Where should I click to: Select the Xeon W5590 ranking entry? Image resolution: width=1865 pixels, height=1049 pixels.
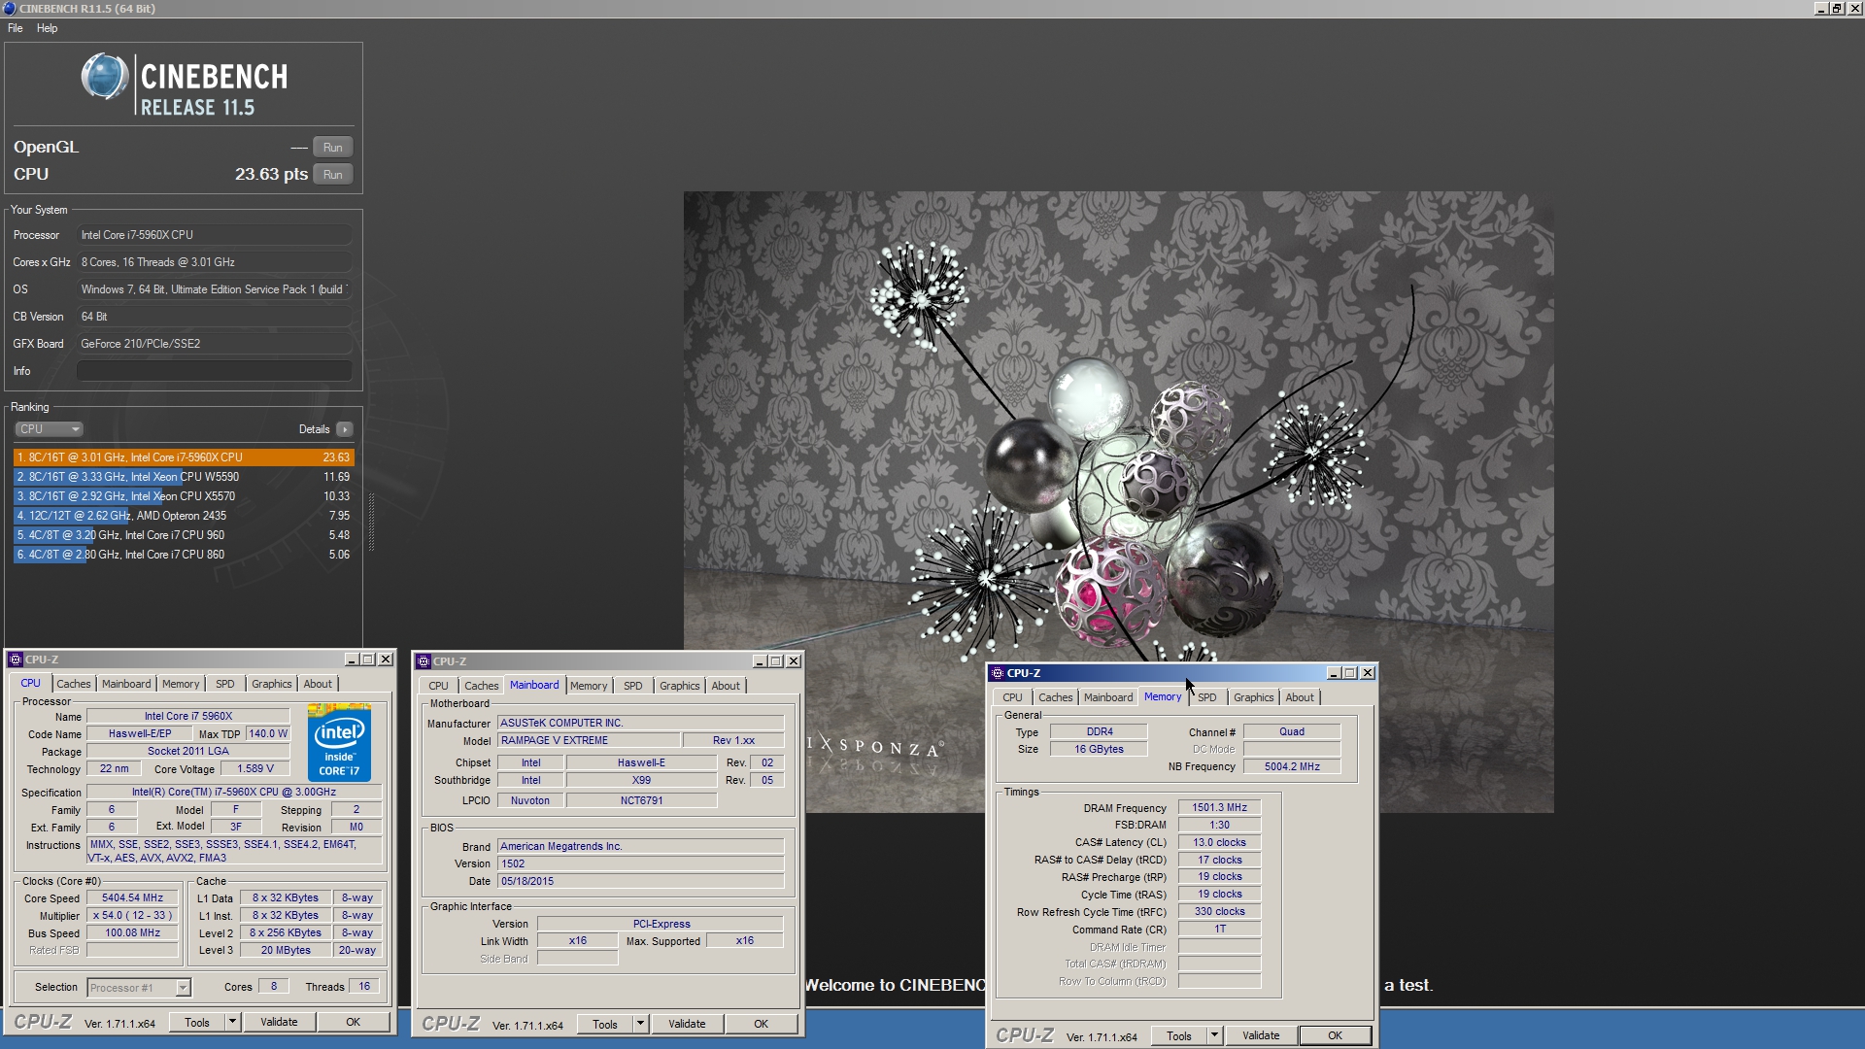[x=184, y=477]
